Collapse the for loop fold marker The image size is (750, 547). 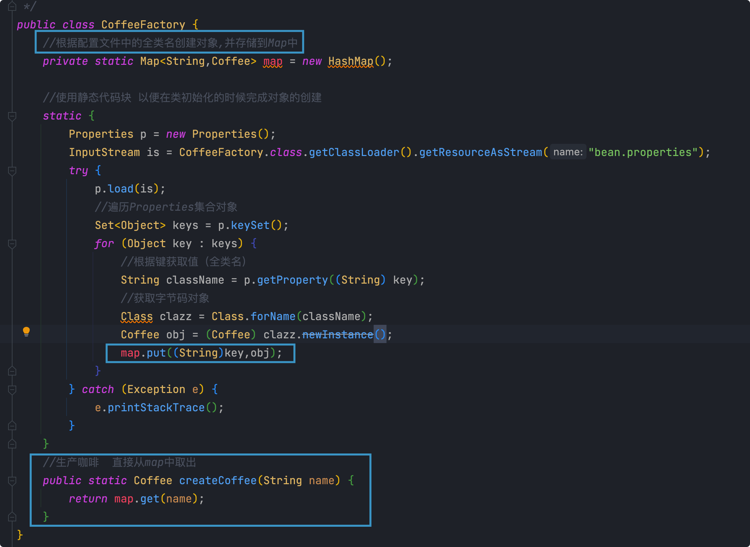tap(12, 244)
